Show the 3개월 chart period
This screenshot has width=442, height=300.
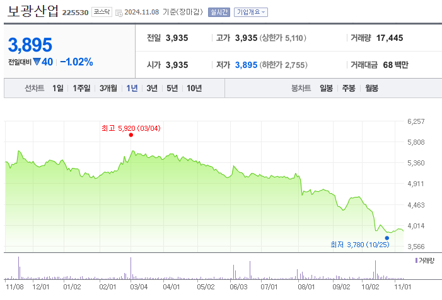pyautogui.click(x=108, y=88)
